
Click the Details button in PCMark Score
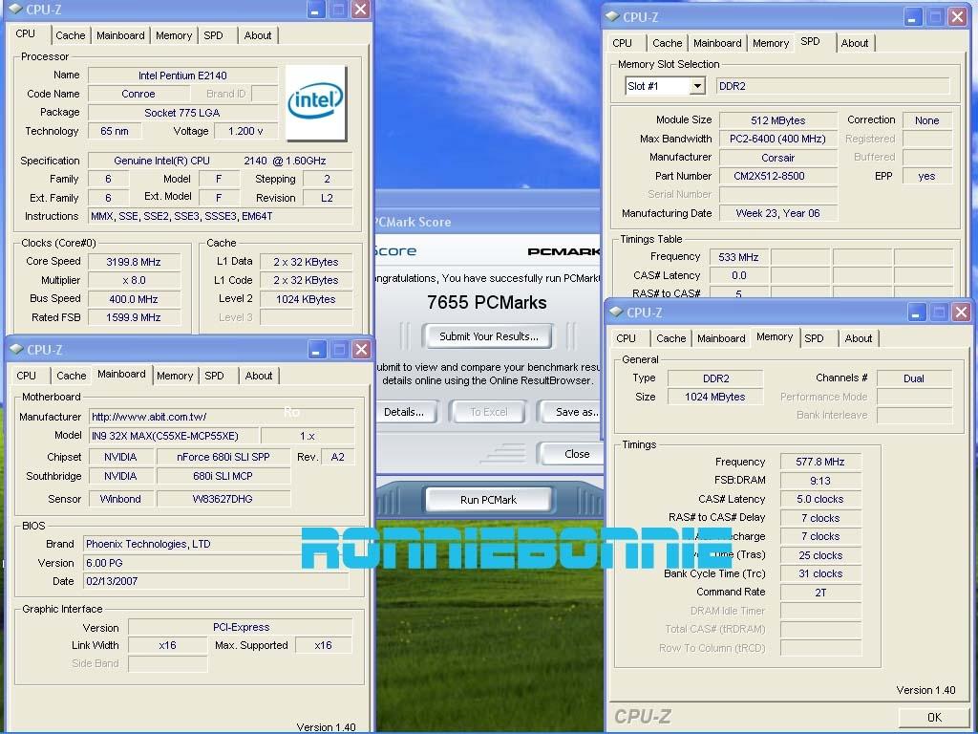(x=405, y=412)
